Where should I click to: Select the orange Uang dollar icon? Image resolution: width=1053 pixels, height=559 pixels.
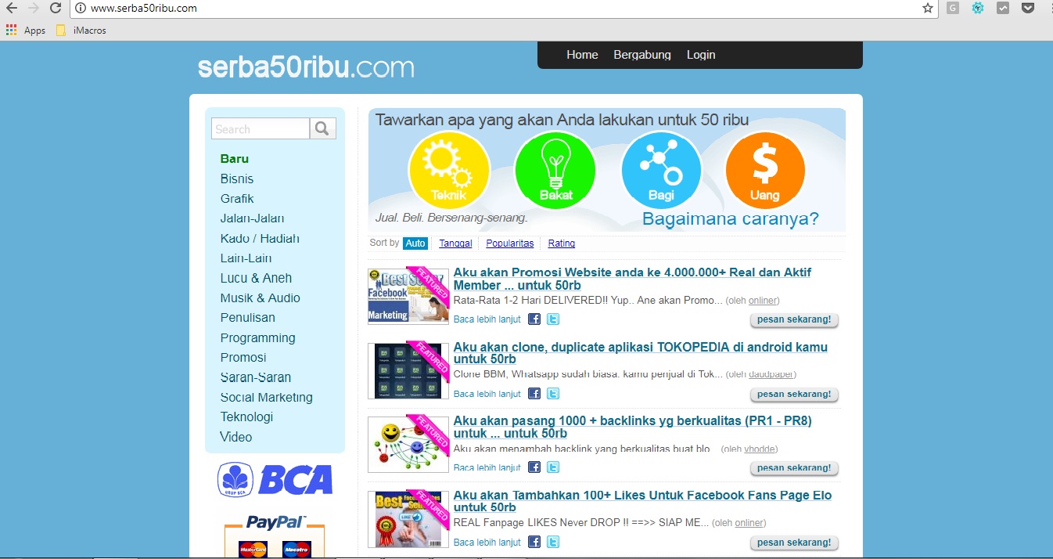pos(764,170)
